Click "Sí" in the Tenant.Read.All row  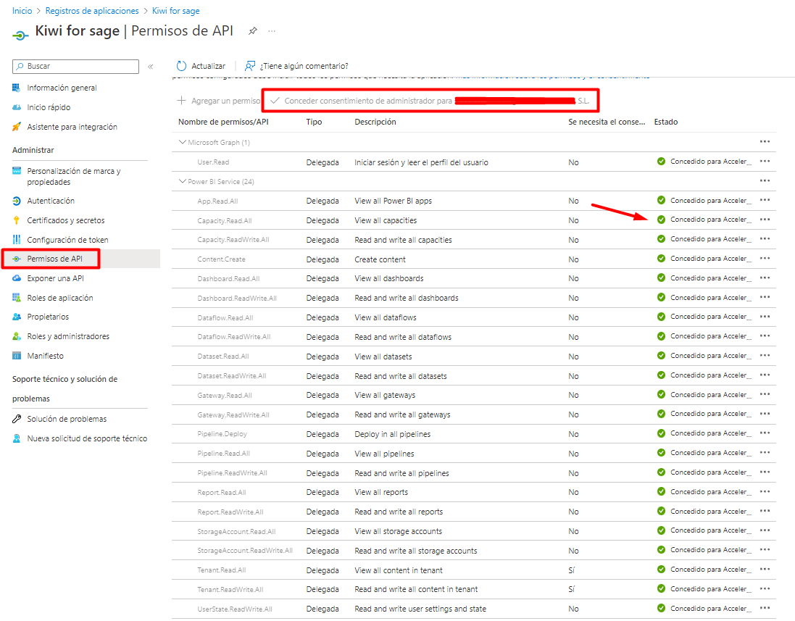pos(571,570)
